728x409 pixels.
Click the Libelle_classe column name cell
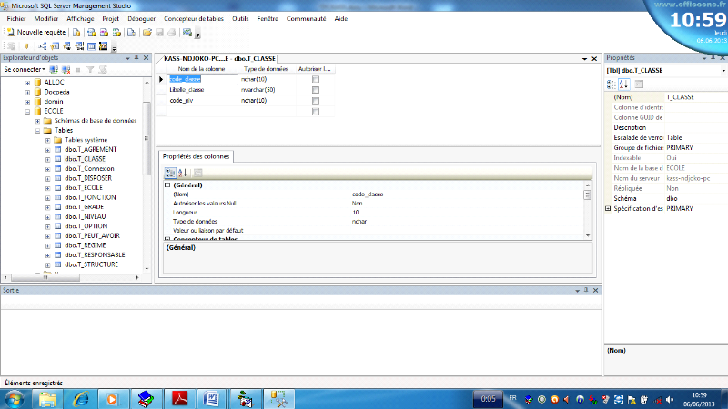pyautogui.click(x=202, y=90)
